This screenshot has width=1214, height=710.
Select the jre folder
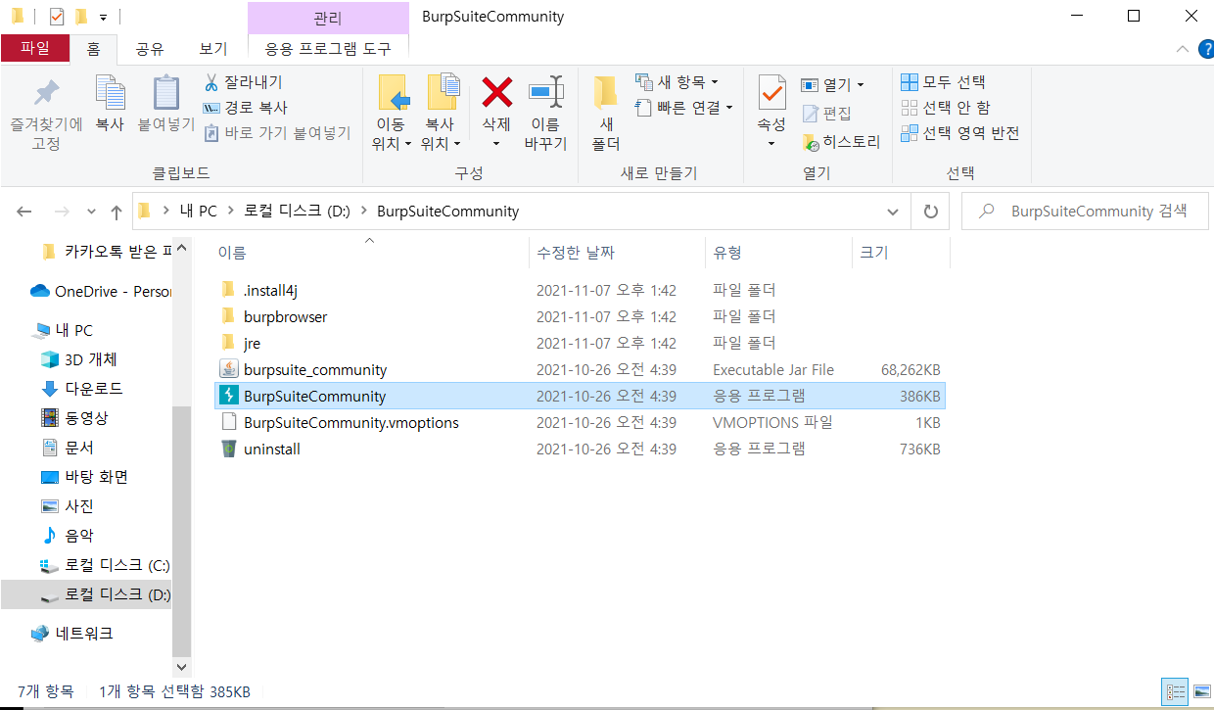coord(580,344)
